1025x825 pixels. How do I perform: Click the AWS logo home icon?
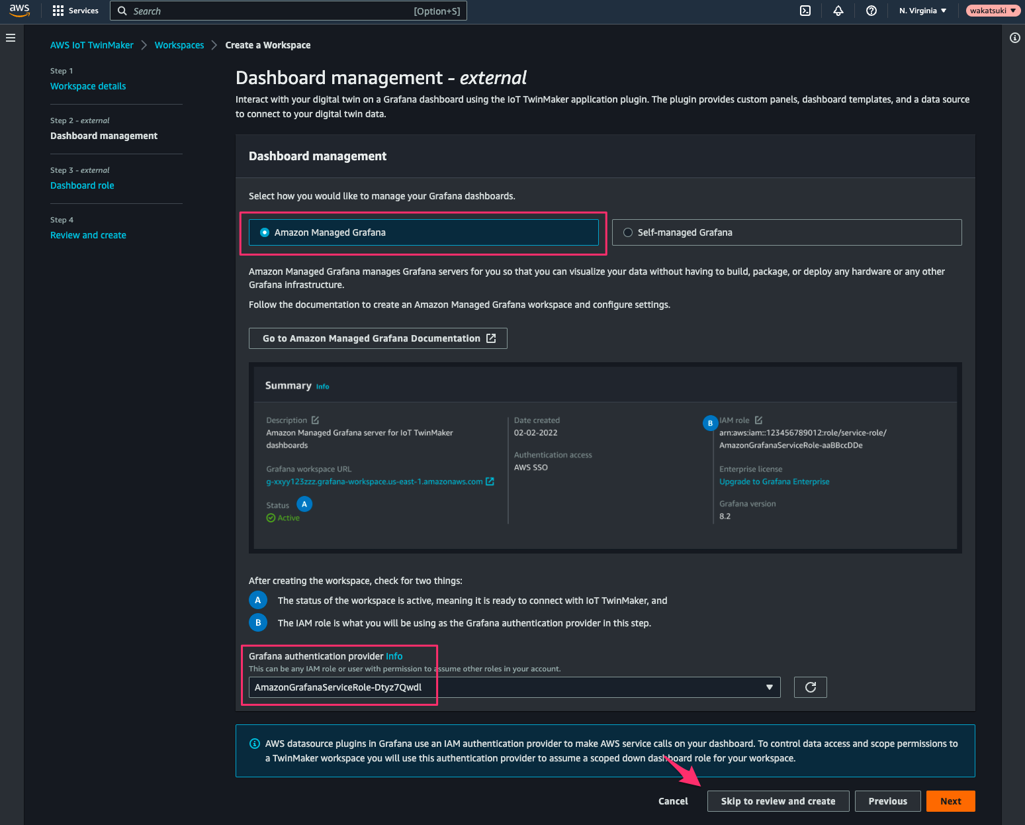pos(20,11)
